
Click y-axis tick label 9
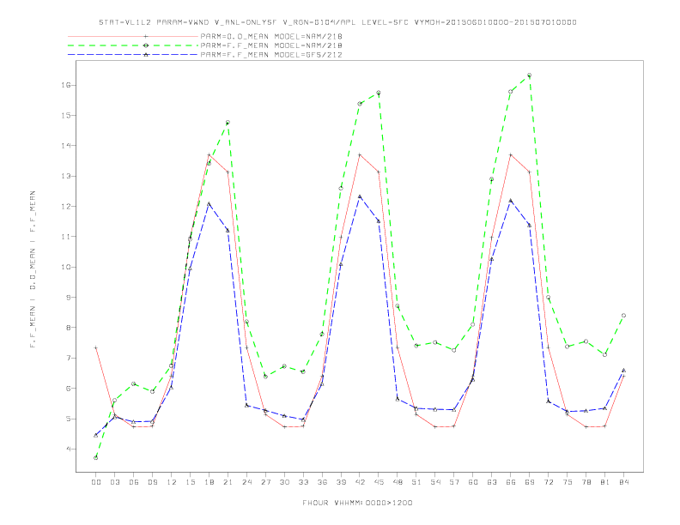(x=68, y=297)
